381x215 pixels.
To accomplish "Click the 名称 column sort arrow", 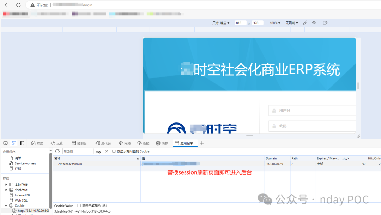I will click(138, 159).
